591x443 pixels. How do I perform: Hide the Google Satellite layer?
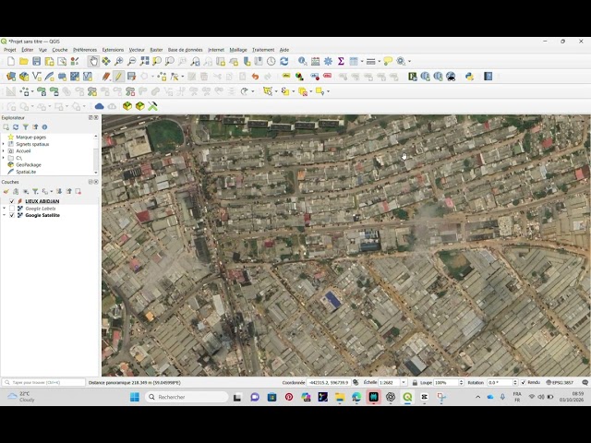coord(12,215)
